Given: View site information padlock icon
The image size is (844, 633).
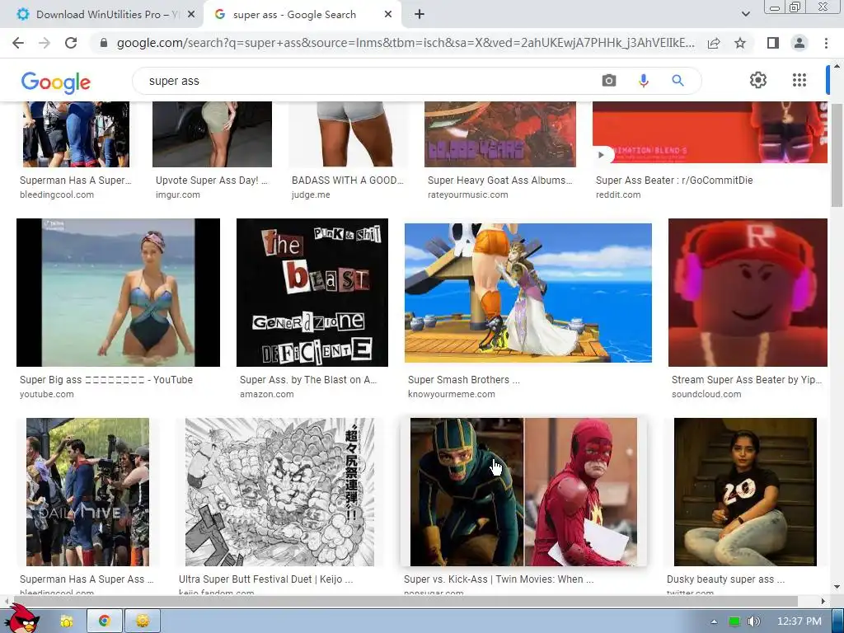Looking at the screenshot, I should point(104,43).
